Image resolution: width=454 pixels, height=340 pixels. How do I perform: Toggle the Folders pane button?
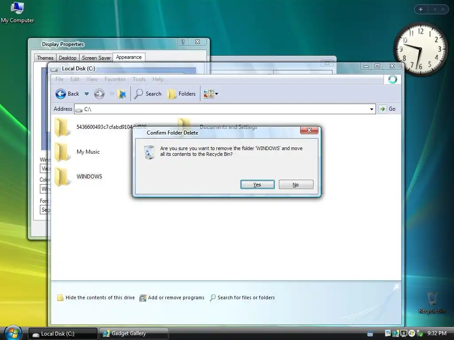point(181,94)
